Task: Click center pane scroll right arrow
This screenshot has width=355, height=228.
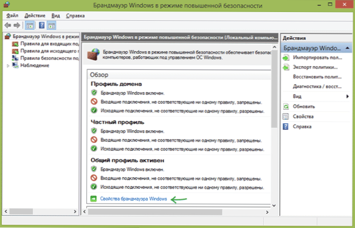Action: click(267, 212)
